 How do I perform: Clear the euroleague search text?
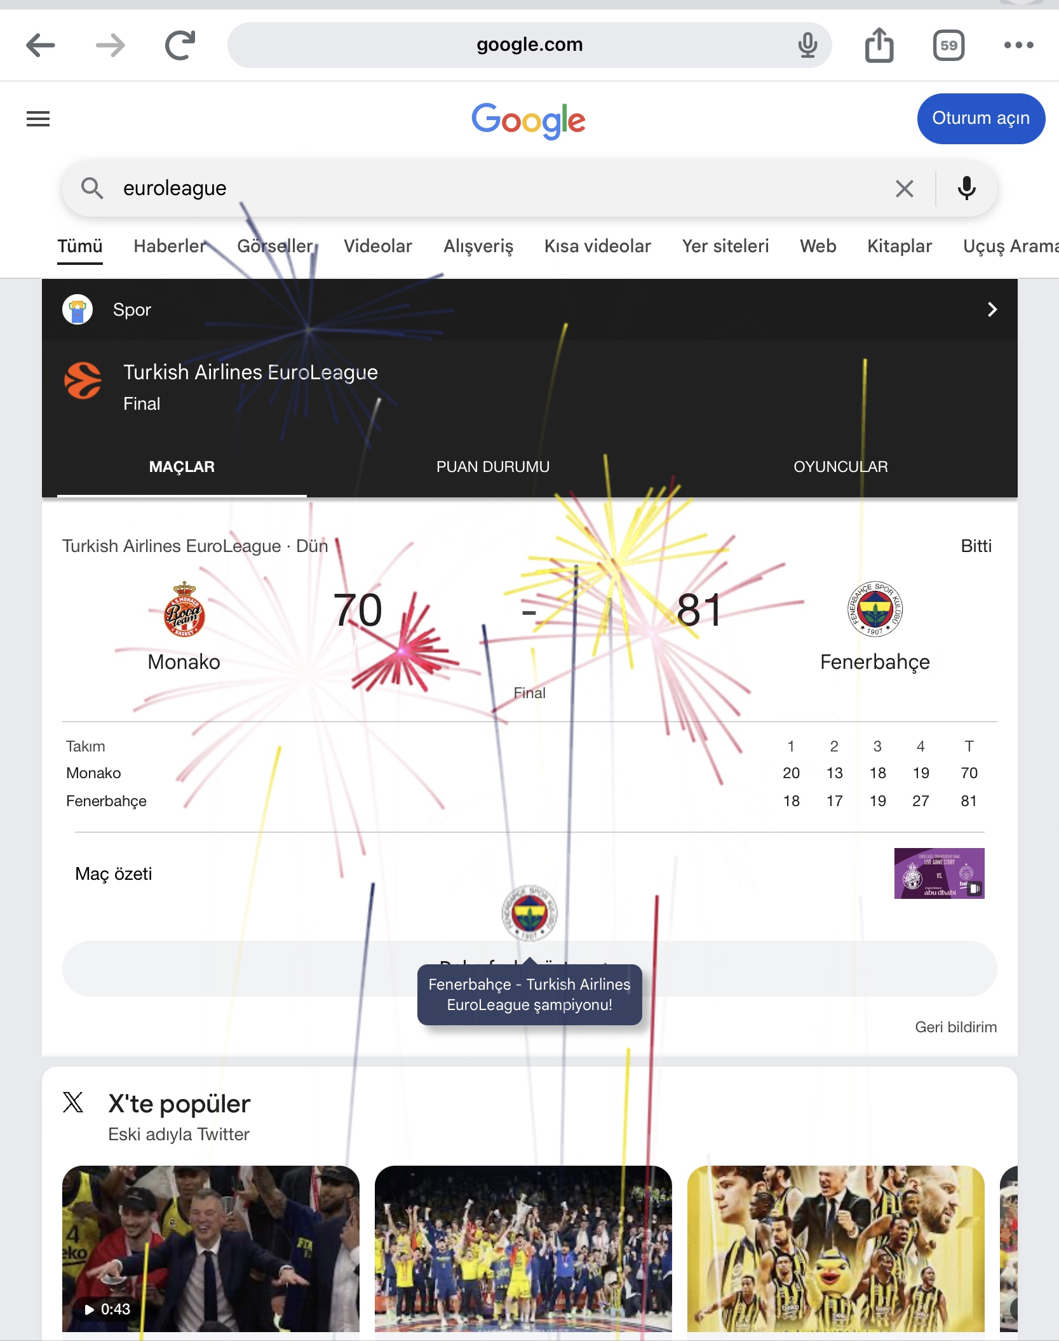(904, 188)
